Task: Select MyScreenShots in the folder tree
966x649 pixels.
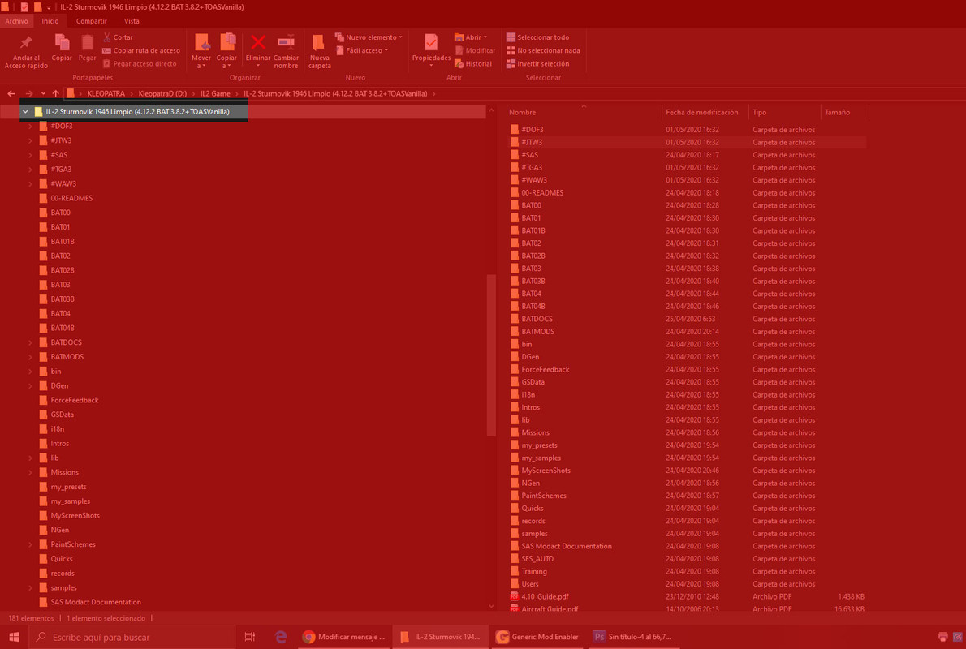Action: pyautogui.click(x=75, y=515)
